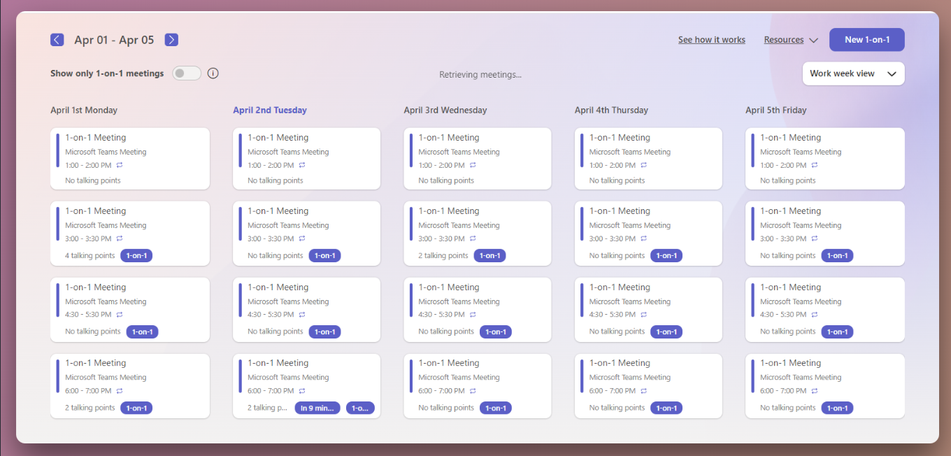Image resolution: width=951 pixels, height=456 pixels.
Task: Expand the Resources dropdown
Action: click(790, 39)
